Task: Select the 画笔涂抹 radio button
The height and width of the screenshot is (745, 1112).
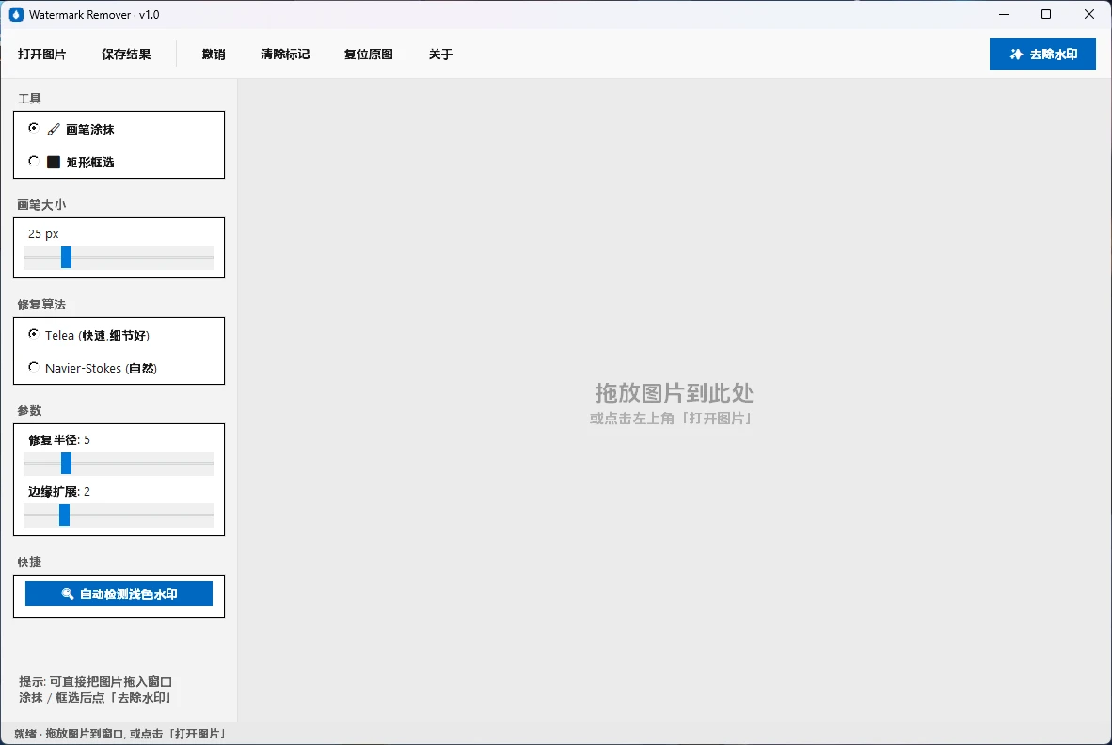Action: coord(33,128)
